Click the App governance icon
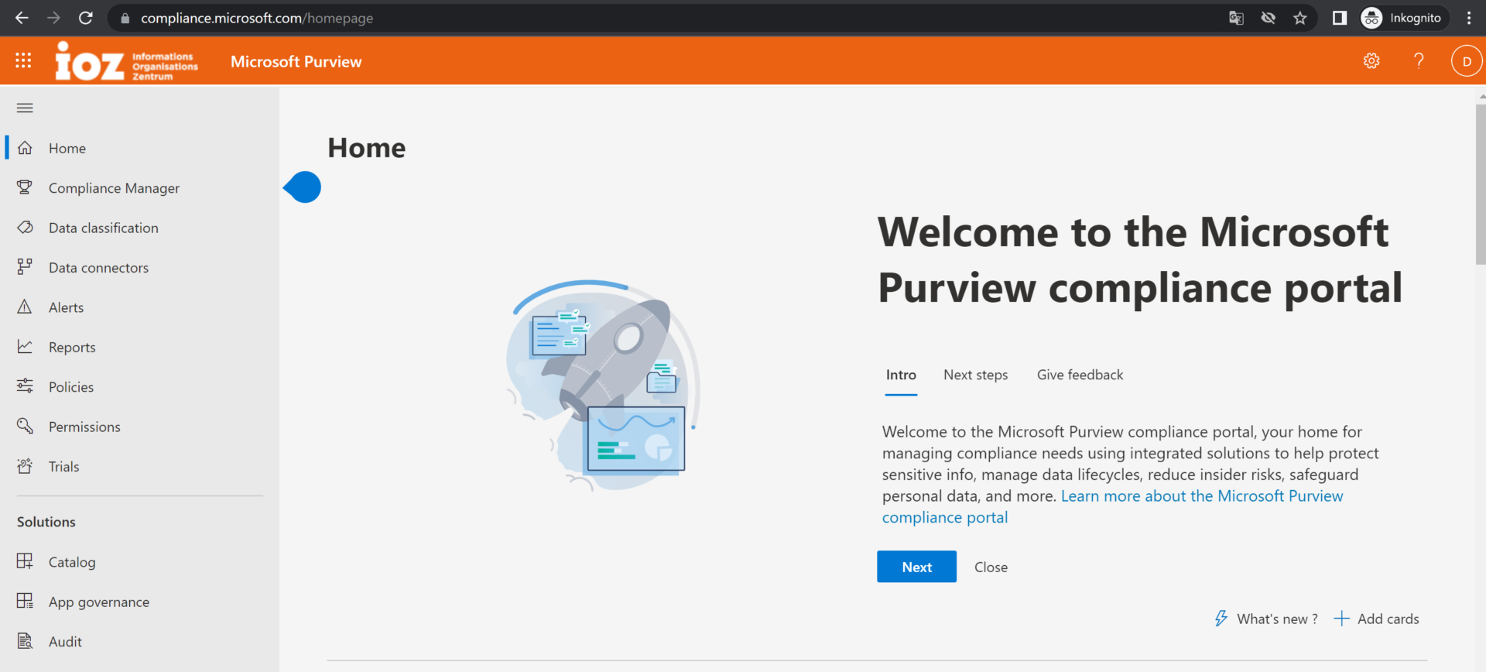 click(25, 602)
